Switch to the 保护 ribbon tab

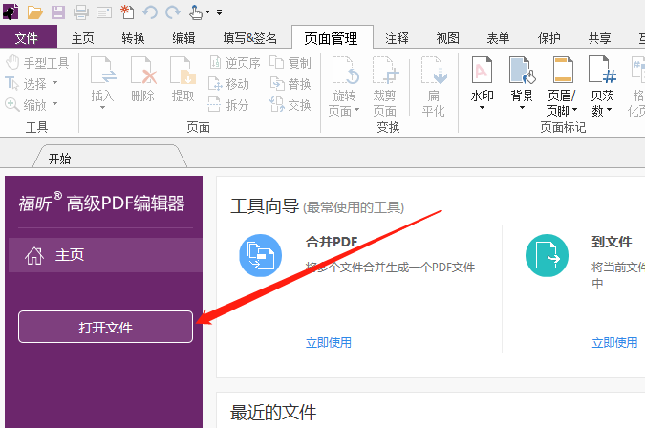(x=549, y=38)
